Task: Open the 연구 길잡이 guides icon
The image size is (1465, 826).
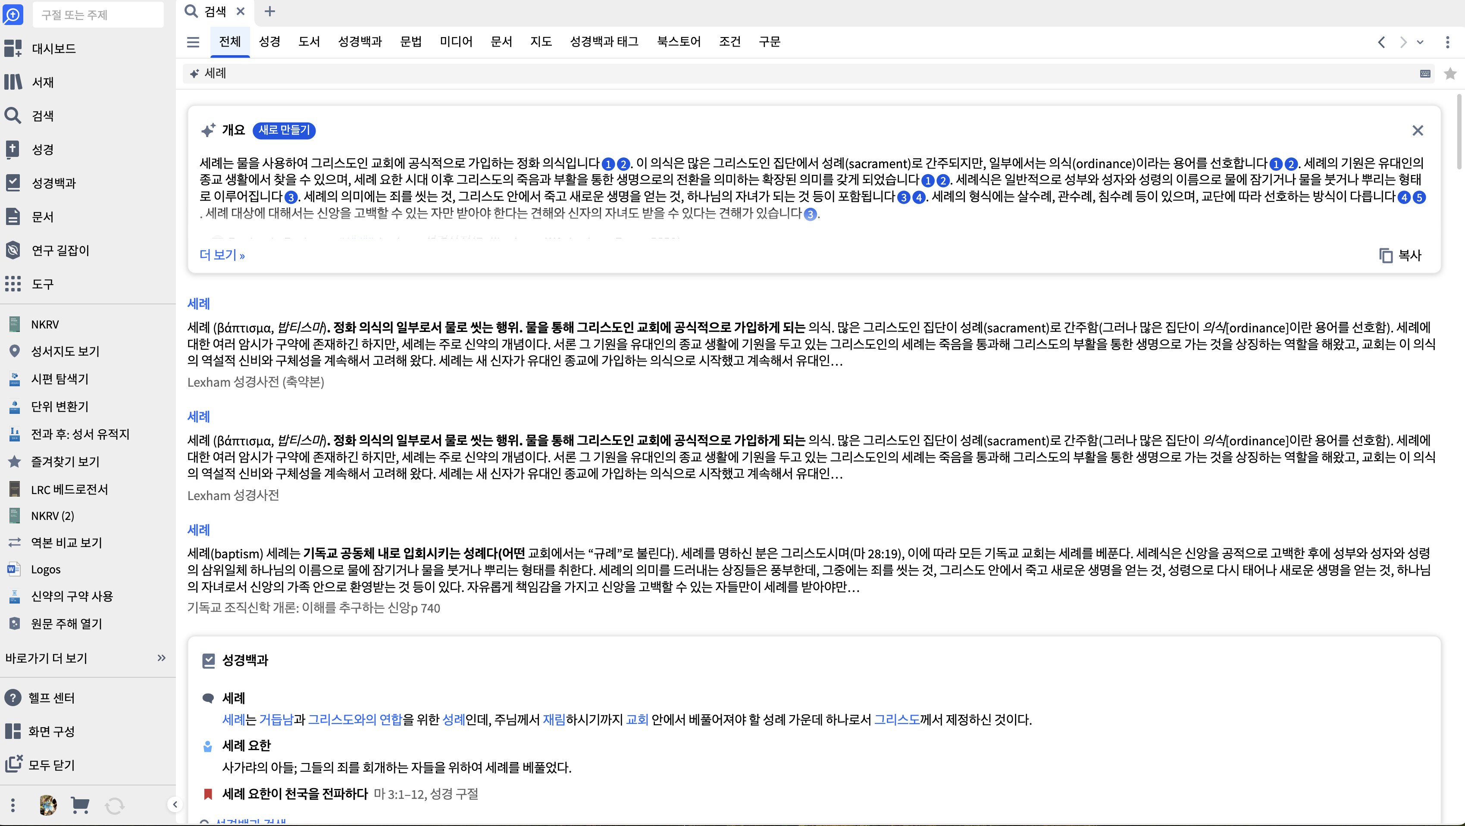Action: 13,250
